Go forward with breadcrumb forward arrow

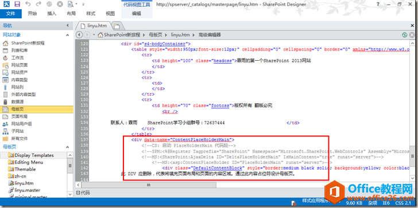pos(87,35)
